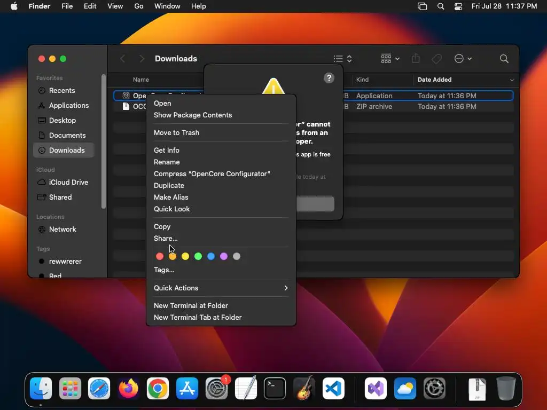The height and width of the screenshot is (410, 547).
Task: Choose Rename in context menu
Action: [x=221, y=162]
